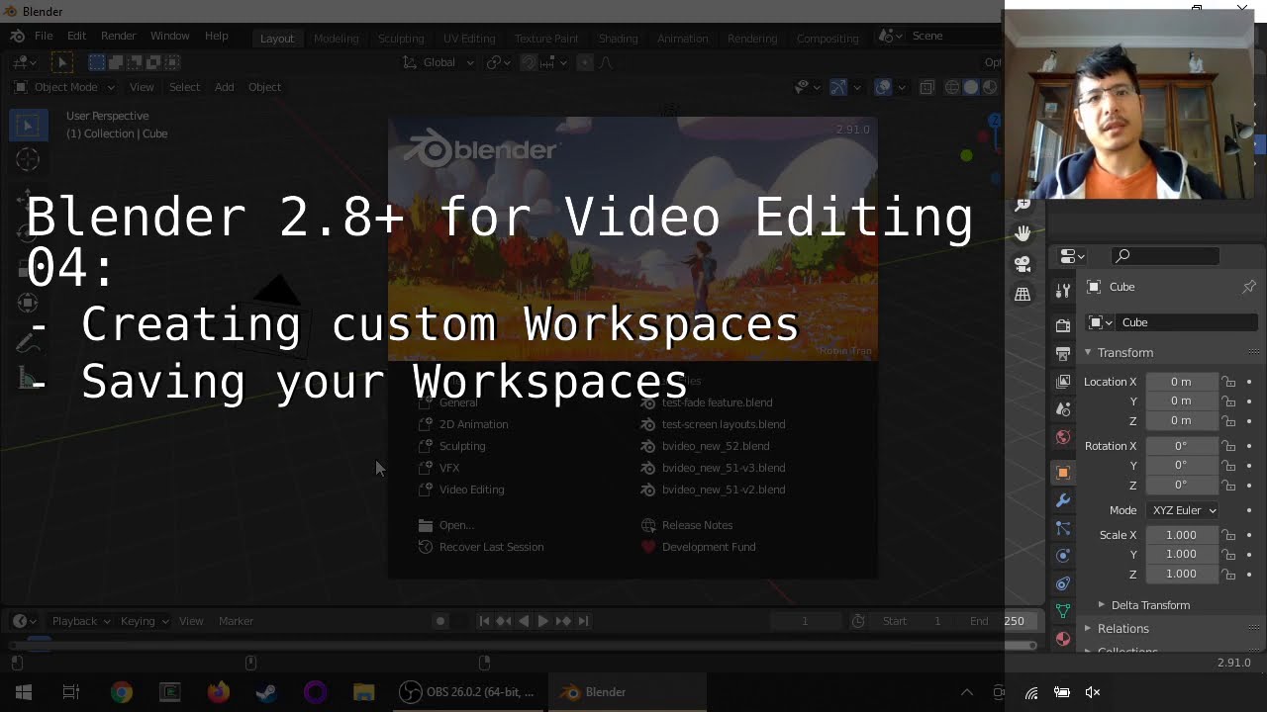Open the Object properties tab (orange square)
1267x712 pixels.
[x=1063, y=473]
